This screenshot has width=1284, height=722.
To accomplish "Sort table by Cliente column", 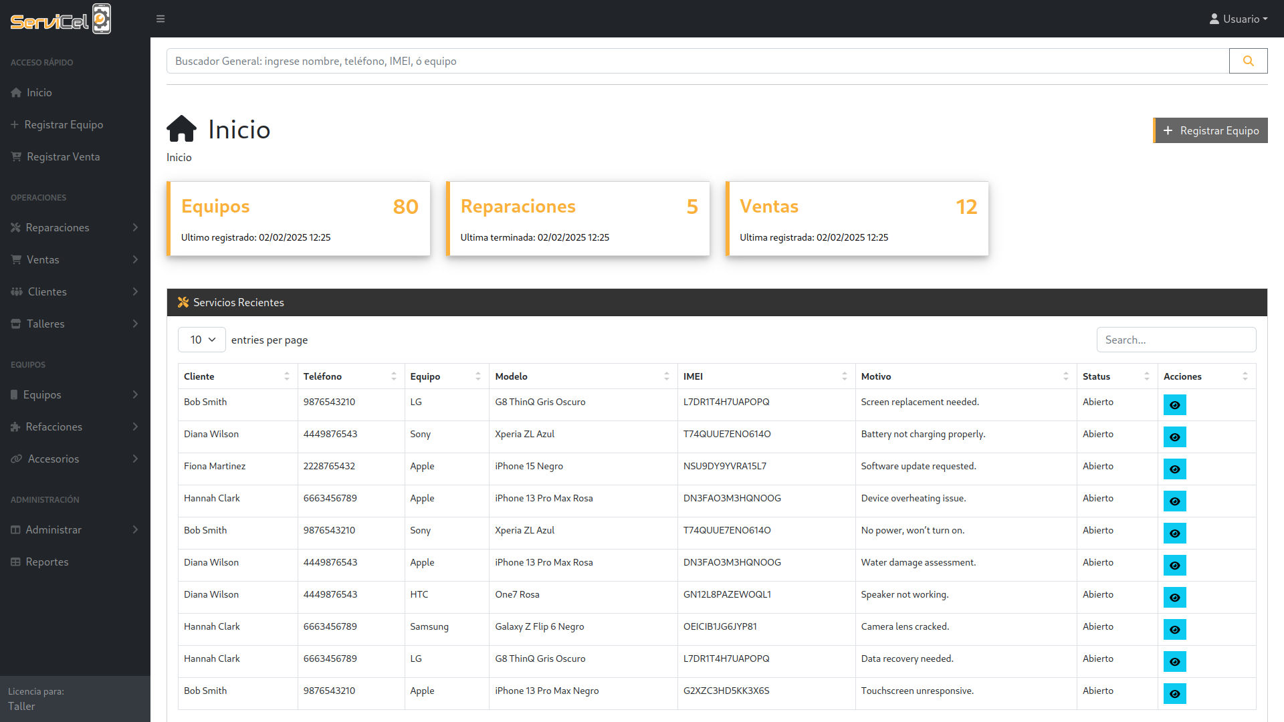I will pyautogui.click(x=237, y=376).
